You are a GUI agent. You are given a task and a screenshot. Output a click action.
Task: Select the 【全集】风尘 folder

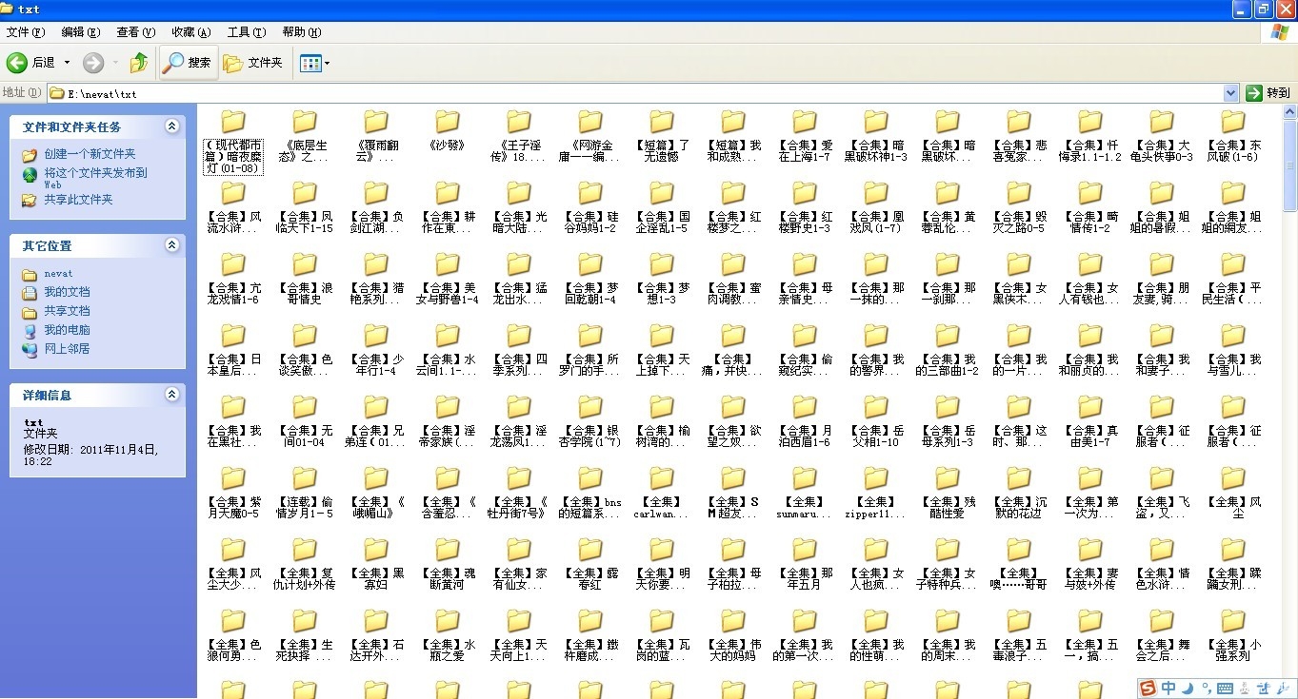(1233, 492)
